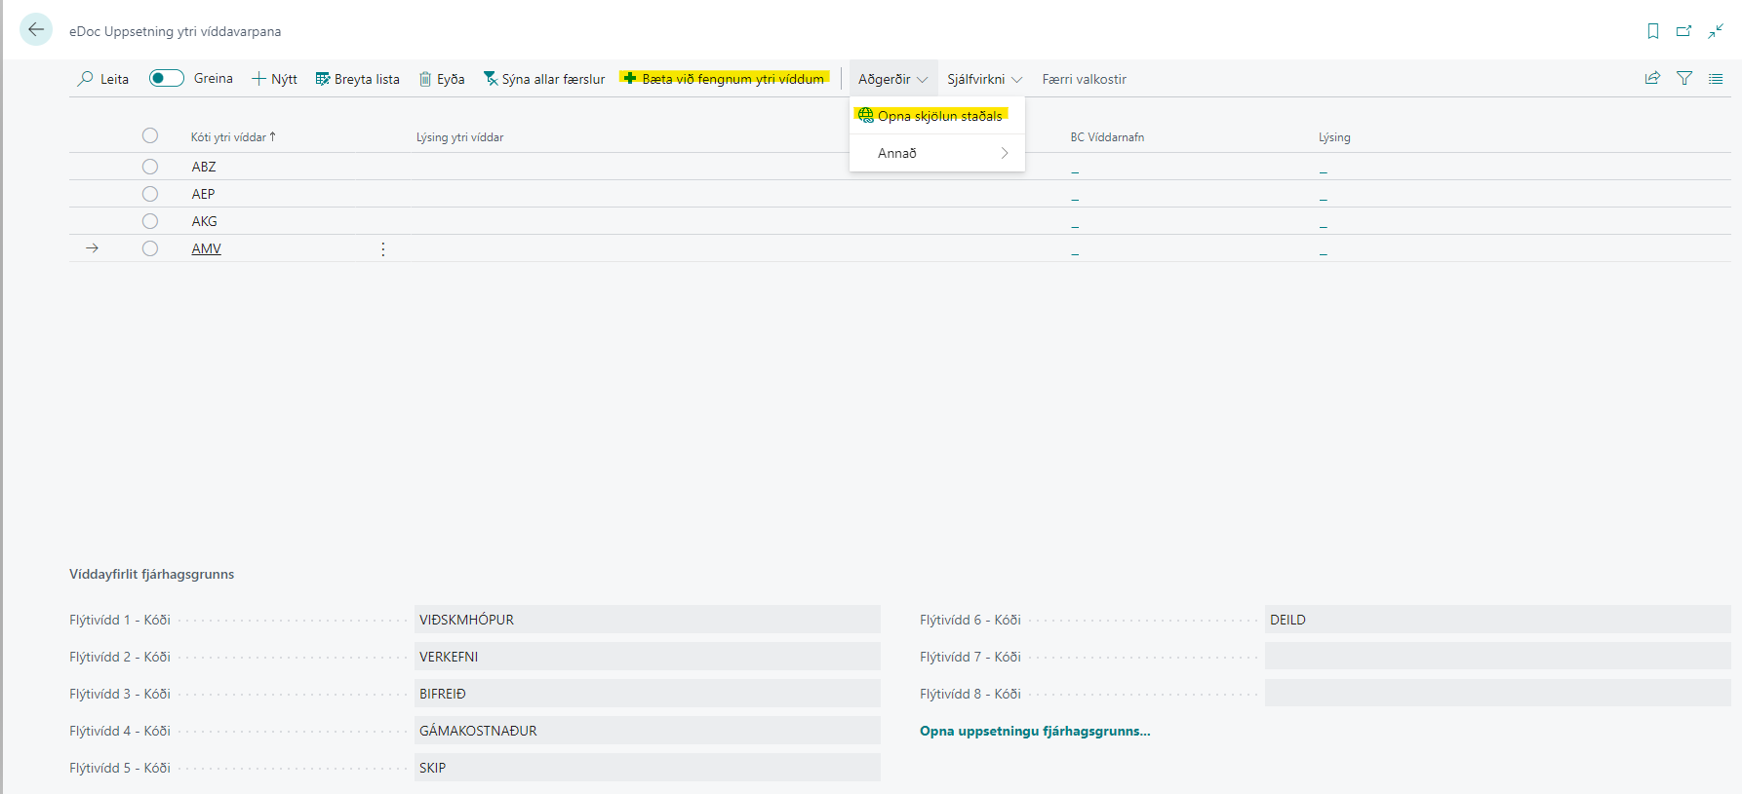
Task: Select all rows with header radio button
Action: coord(150,136)
